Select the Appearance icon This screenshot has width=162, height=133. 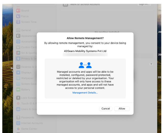pos(18,36)
